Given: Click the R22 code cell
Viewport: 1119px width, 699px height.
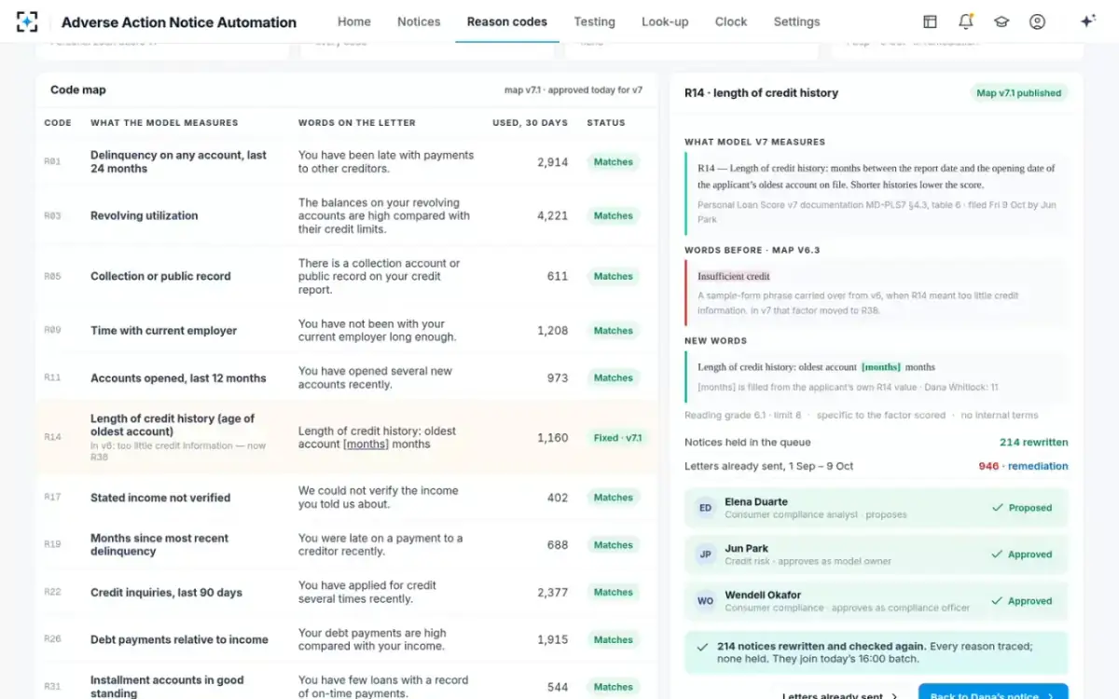Looking at the screenshot, I should pyautogui.click(x=52, y=592).
